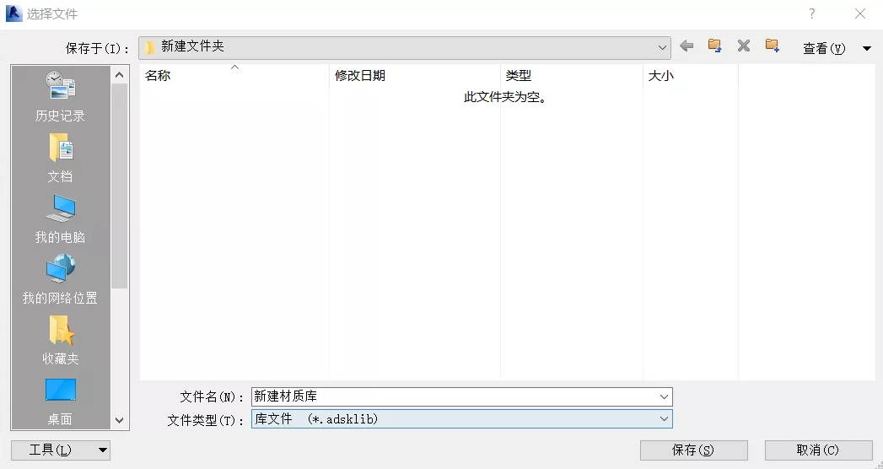This screenshot has width=883, height=469.
Task: Sort by 修改日期 column header
Action: click(x=415, y=75)
